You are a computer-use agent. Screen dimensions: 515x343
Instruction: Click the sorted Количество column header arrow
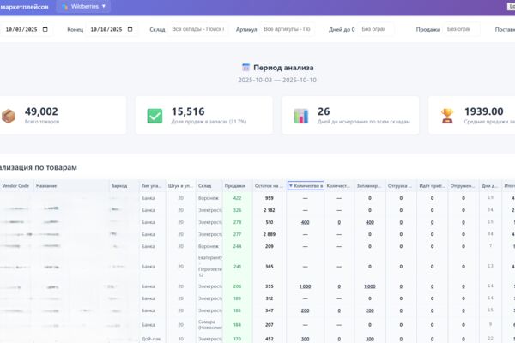(x=291, y=186)
